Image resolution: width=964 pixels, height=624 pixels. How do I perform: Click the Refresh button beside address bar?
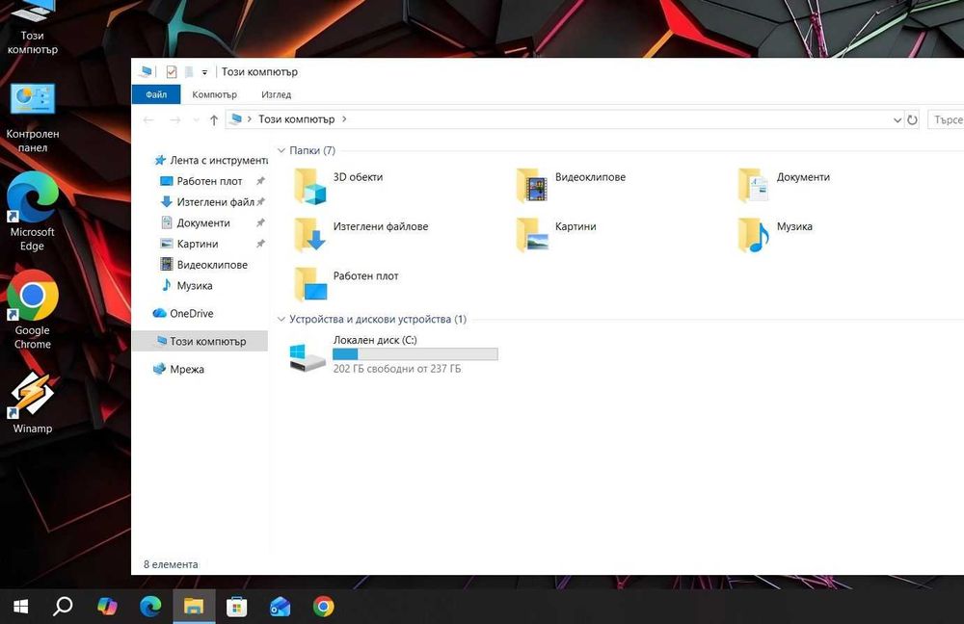912,119
